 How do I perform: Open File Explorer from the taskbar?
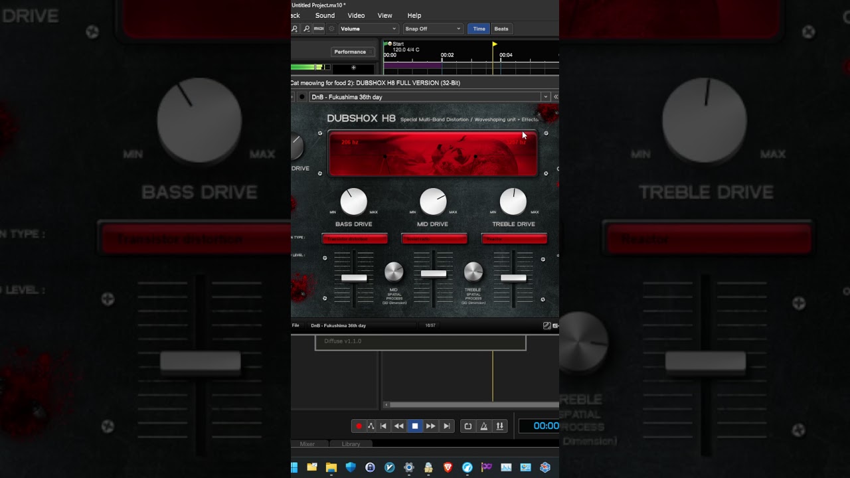[331, 467]
